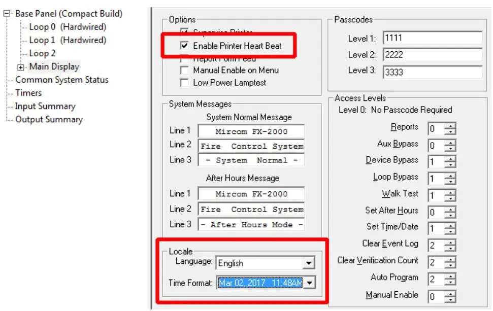This screenshot has width=493, height=311.
Task: Increase Set After Hours access level
Action: point(450,210)
